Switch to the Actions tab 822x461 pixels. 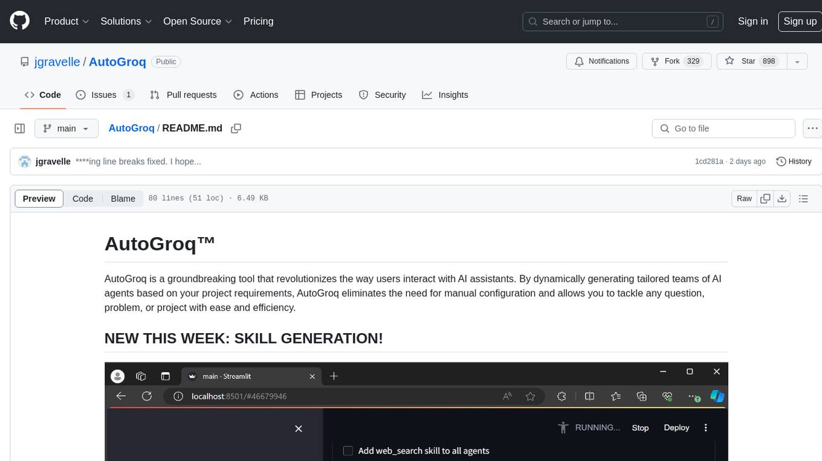tap(256, 95)
